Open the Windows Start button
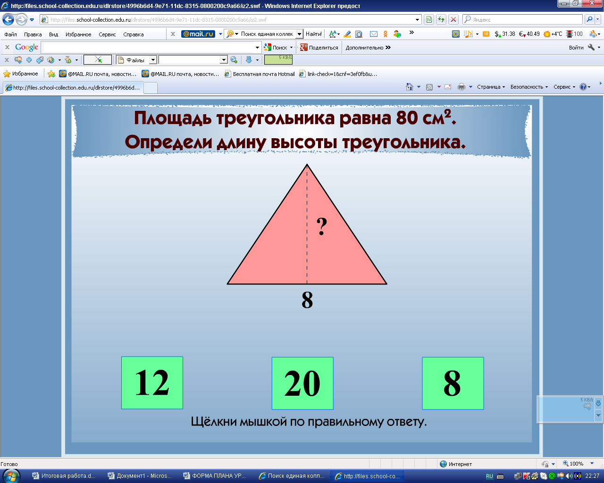The height and width of the screenshot is (483, 604). coord(11,476)
